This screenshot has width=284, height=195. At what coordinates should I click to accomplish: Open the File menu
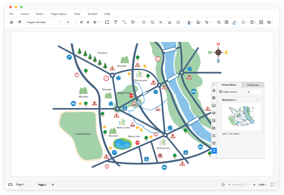tap(11, 14)
